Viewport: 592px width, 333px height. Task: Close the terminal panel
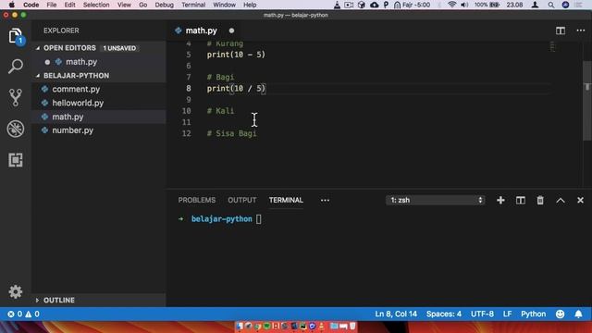point(580,200)
